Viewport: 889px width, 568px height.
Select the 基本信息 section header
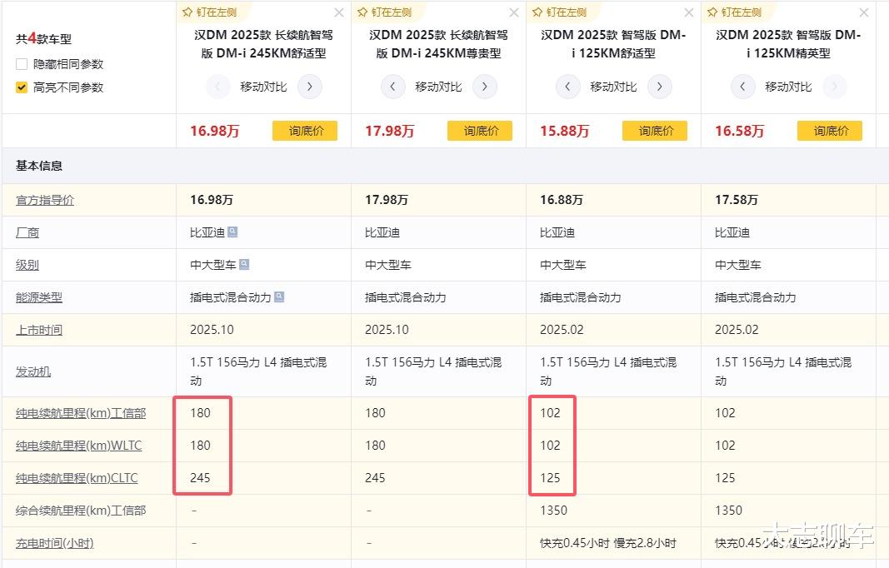click(39, 166)
